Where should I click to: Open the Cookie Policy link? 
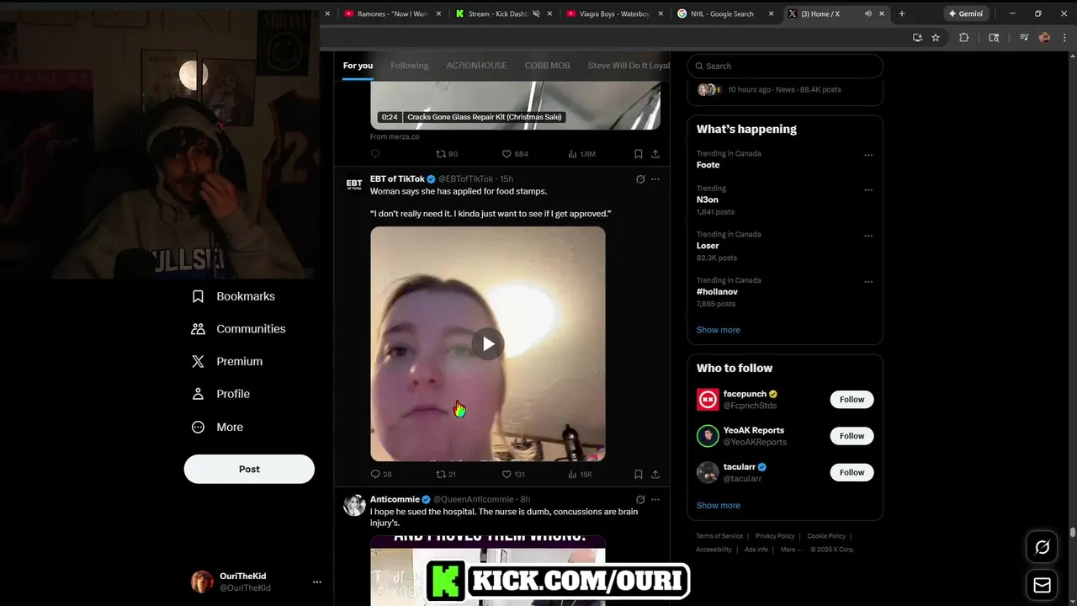click(x=826, y=536)
